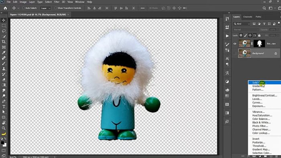Open the Character panel icon
This screenshot has width=281, height=158.
click(x=227, y=59)
